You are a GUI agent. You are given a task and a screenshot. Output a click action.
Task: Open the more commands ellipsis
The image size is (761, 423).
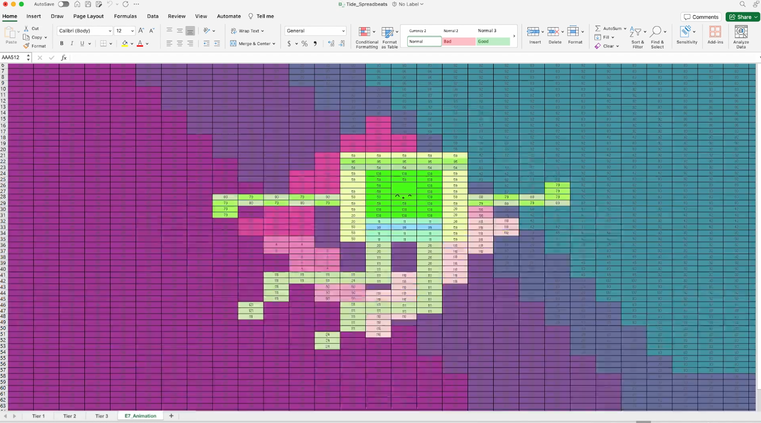pos(136,4)
